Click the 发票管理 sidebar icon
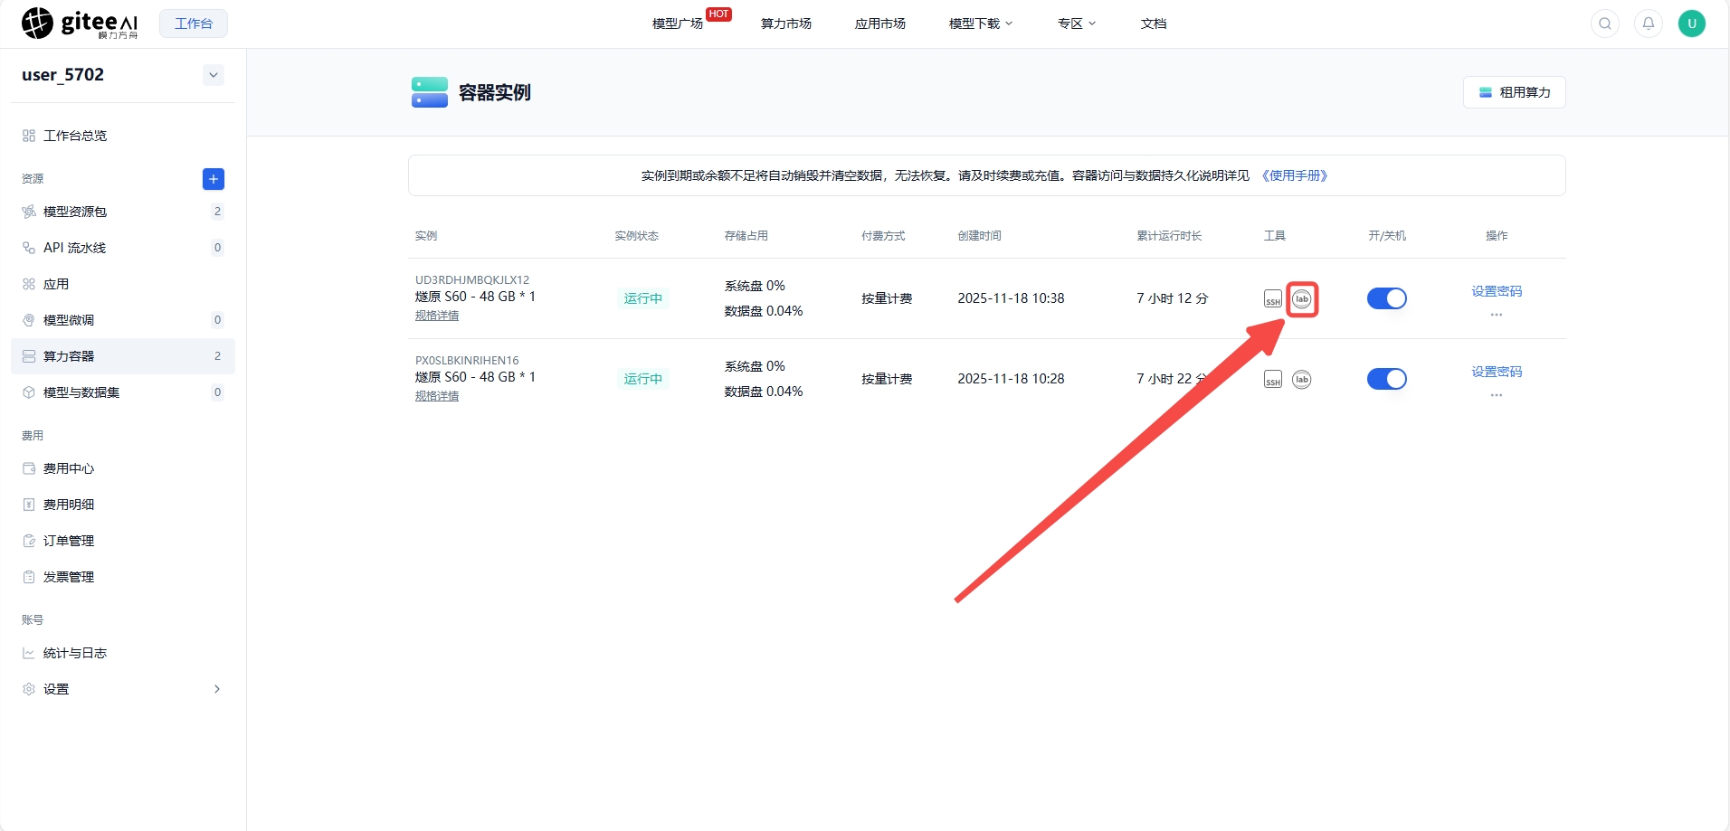 click(29, 577)
